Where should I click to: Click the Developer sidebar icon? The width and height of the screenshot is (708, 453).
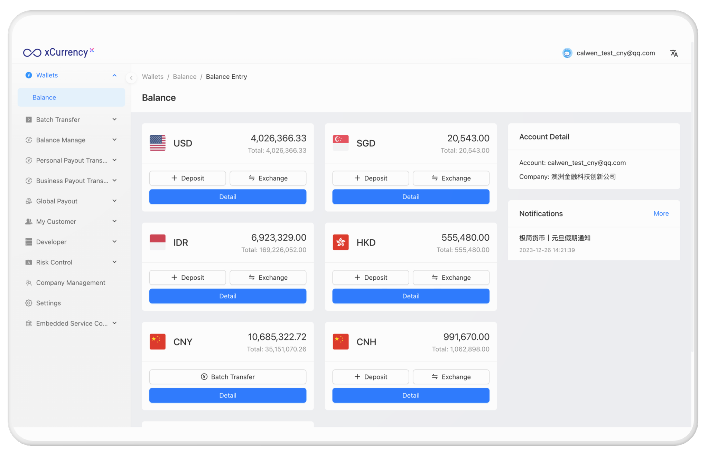tap(29, 242)
